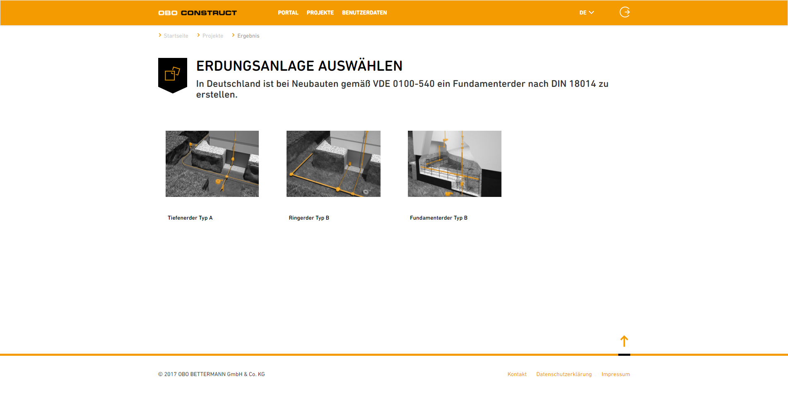Image resolution: width=788 pixels, height=393 pixels.
Task: Click the Ringerder Typ B label
Action: pyautogui.click(x=309, y=218)
